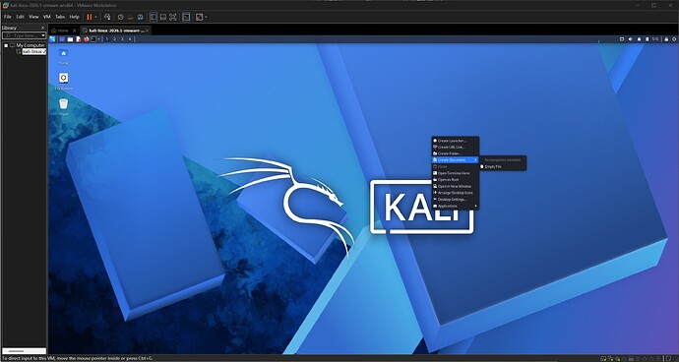Screen dimensions: 679x362
Task: Switch to workspace 4
Action: coord(130,39)
